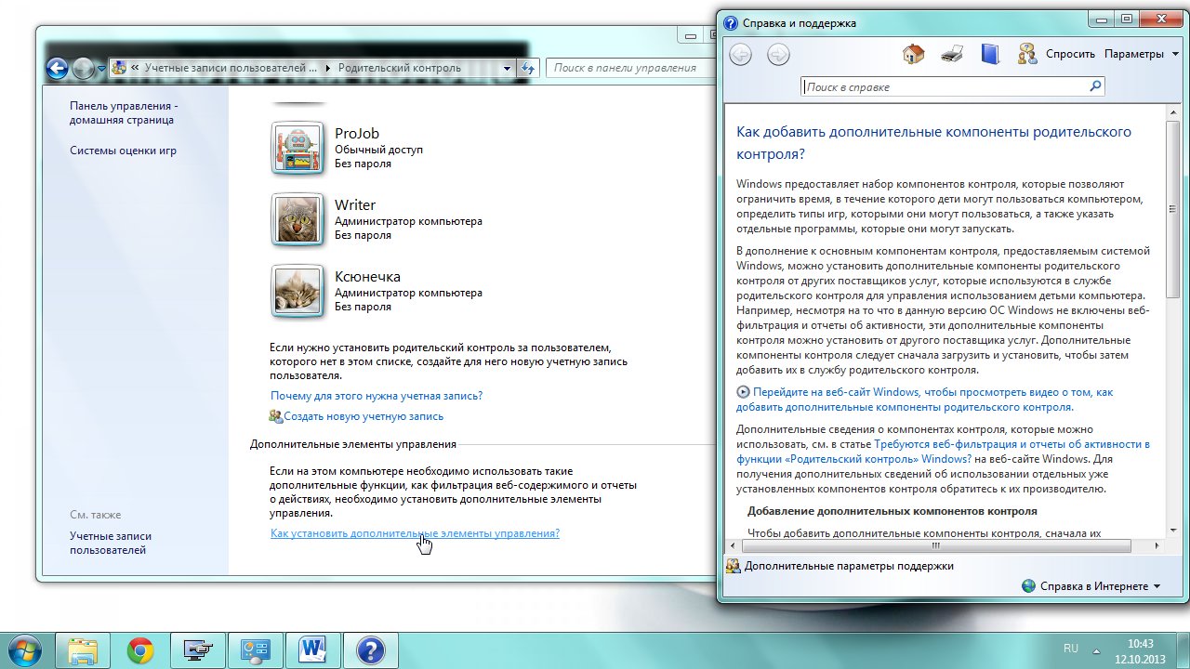Click 'Родительский контроль' breadcrumb segment
The image size is (1190, 669).
[399, 68]
